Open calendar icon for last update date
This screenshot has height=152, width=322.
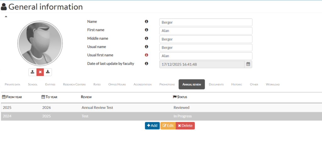point(248,64)
